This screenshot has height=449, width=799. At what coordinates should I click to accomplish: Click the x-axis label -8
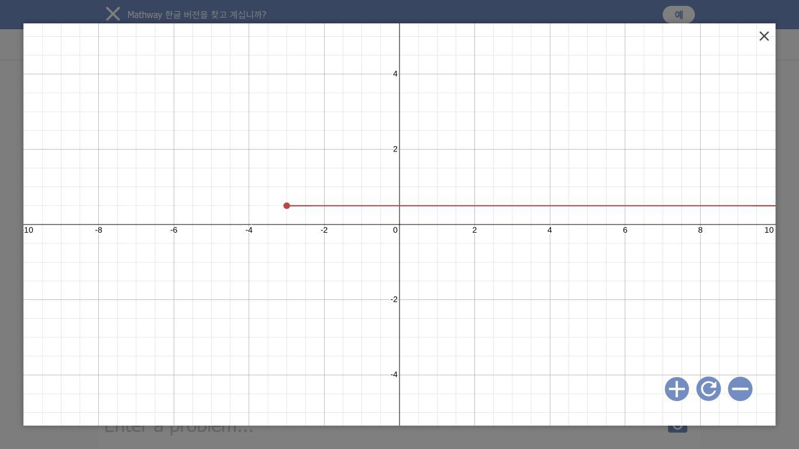coord(99,230)
